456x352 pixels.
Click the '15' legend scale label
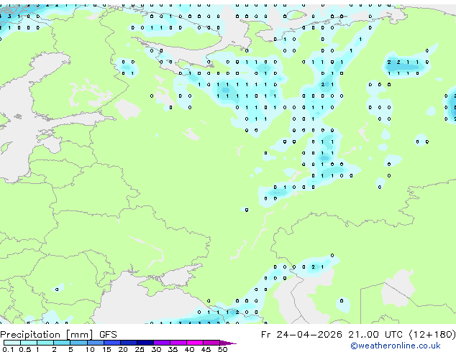(106, 349)
